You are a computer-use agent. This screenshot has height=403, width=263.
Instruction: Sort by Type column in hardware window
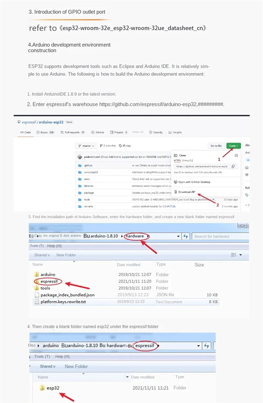click(x=161, y=264)
